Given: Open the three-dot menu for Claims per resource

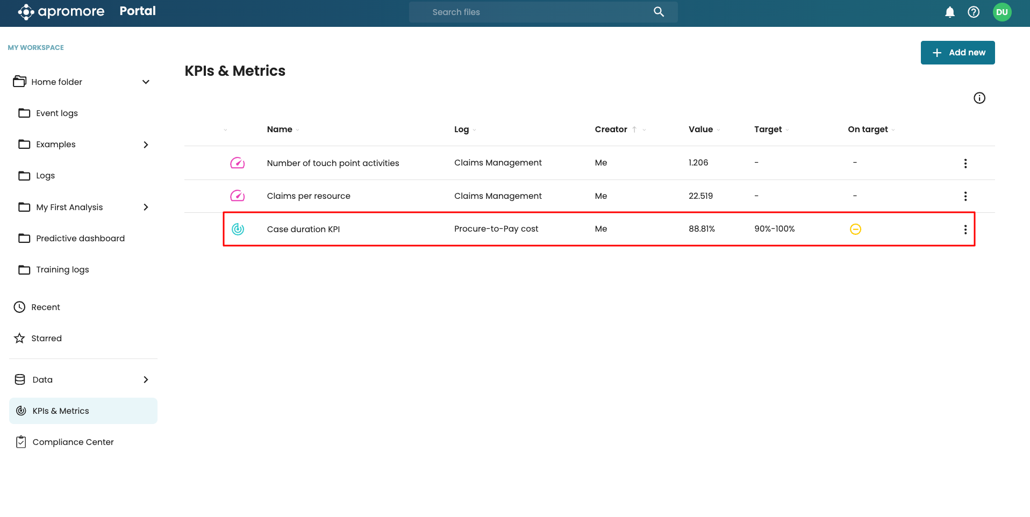Looking at the screenshot, I should coord(965,196).
